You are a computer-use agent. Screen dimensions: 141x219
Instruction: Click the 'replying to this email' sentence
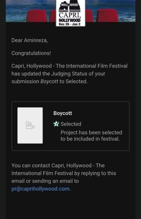coord(64,177)
